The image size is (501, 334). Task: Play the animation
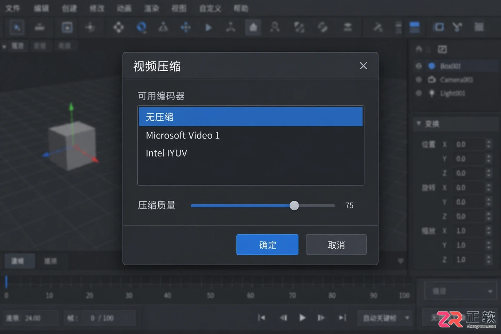[302, 318]
